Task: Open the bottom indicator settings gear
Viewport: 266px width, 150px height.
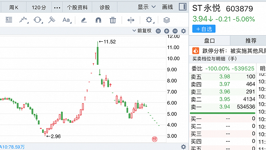Action: (184, 147)
